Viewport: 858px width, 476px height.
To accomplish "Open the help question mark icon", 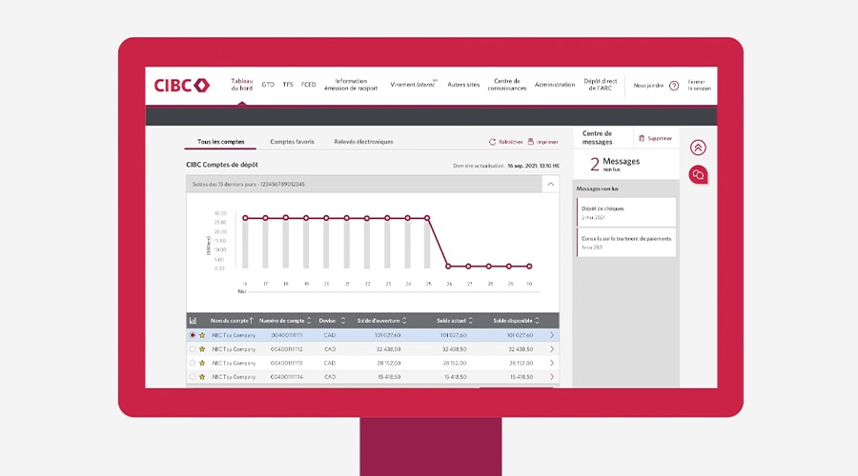I will [674, 86].
